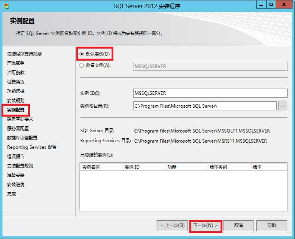The width and height of the screenshot is (295, 239).
Task: Click the 安装程序支持规则 step
Action: [x=24, y=54]
